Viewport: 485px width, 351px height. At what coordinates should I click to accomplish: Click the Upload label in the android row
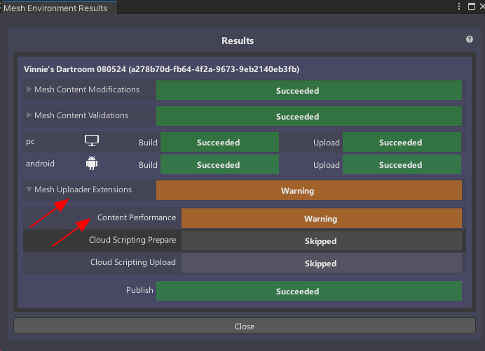pos(327,165)
